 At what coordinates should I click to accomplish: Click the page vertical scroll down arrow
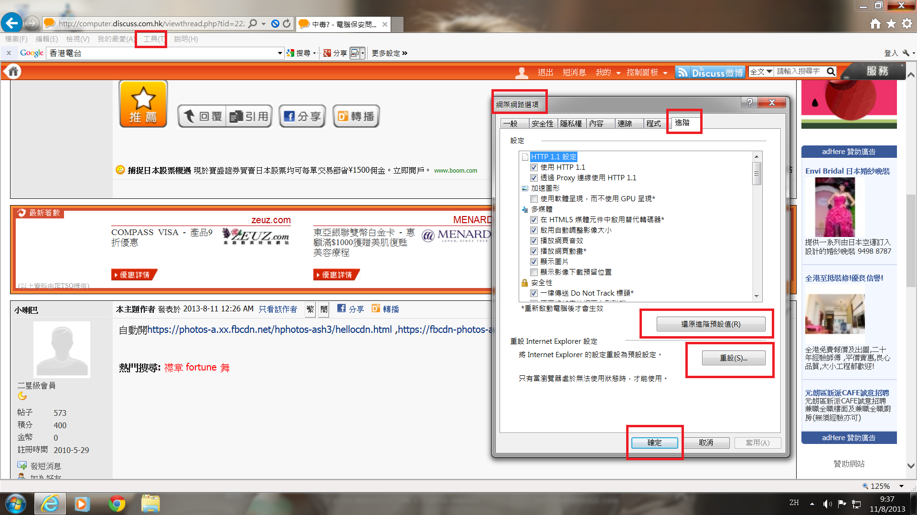pyautogui.click(x=911, y=466)
